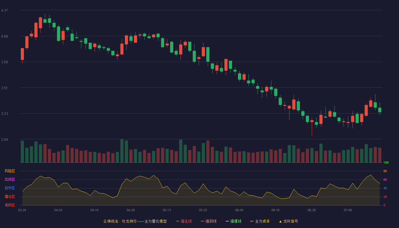Viewport: 399px width, 228px height.
Task: Select the 05-25 date label
Action: [x=203, y=210]
